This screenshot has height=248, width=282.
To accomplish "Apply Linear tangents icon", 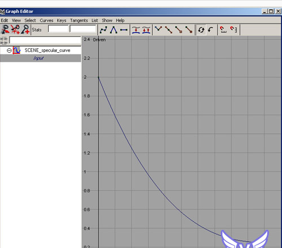I will 113,30.
